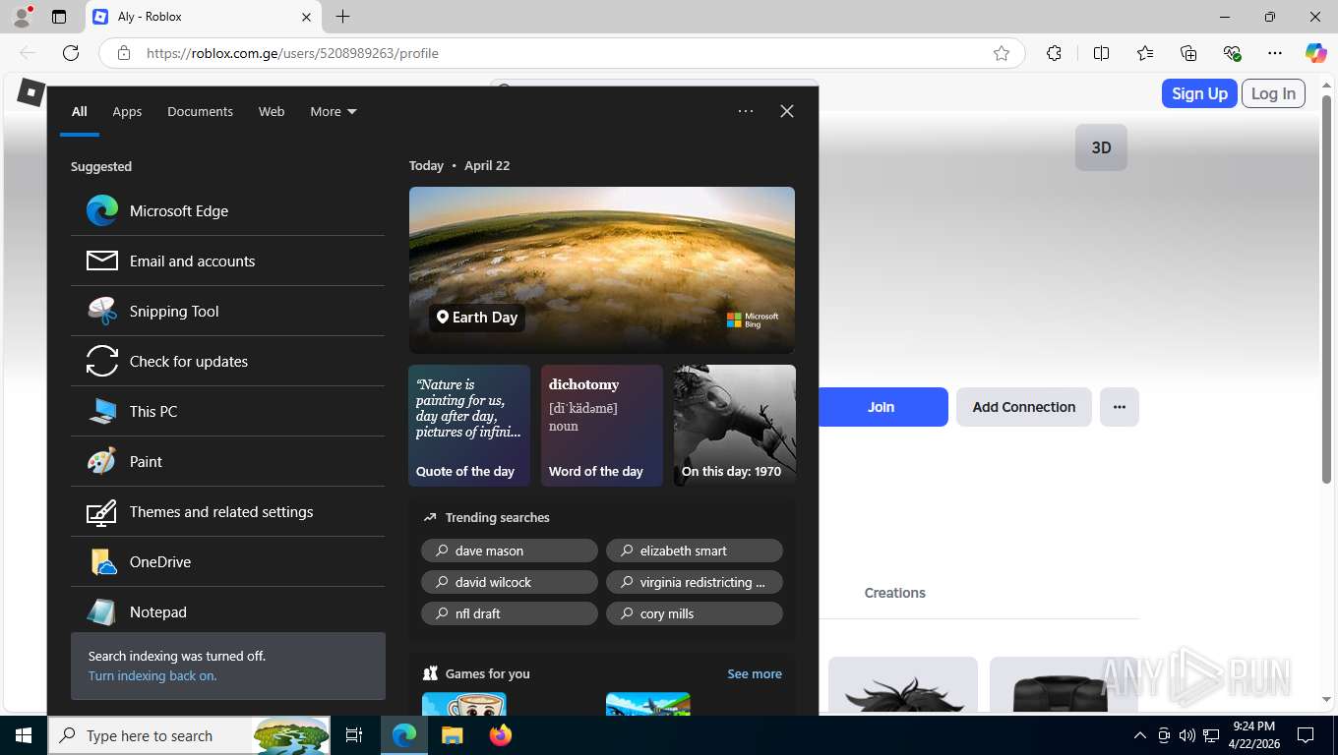Close the Windows search panel

pos(787,111)
